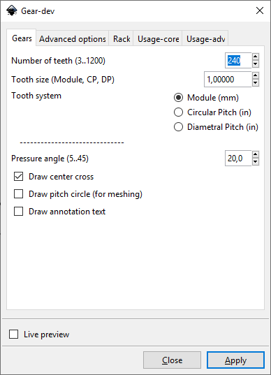Screen dimensions: 271x375
Task: Decrease number of teeth with down arrow
Action: 256,64
